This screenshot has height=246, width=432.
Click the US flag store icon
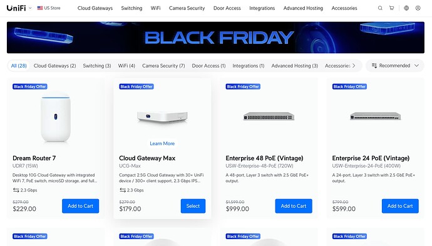[x=40, y=8]
